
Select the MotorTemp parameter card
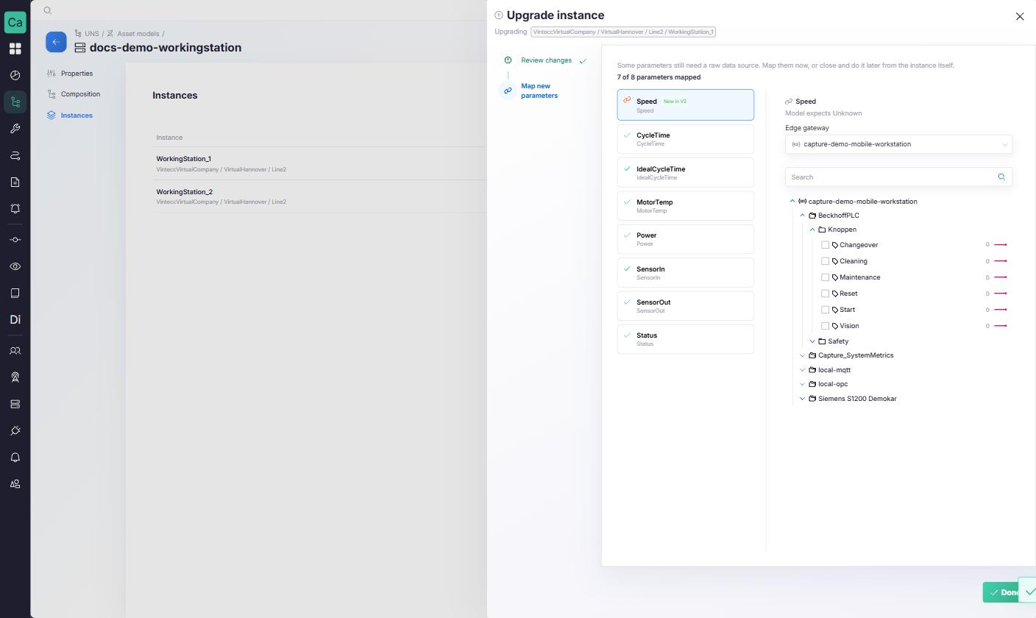[686, 206]
